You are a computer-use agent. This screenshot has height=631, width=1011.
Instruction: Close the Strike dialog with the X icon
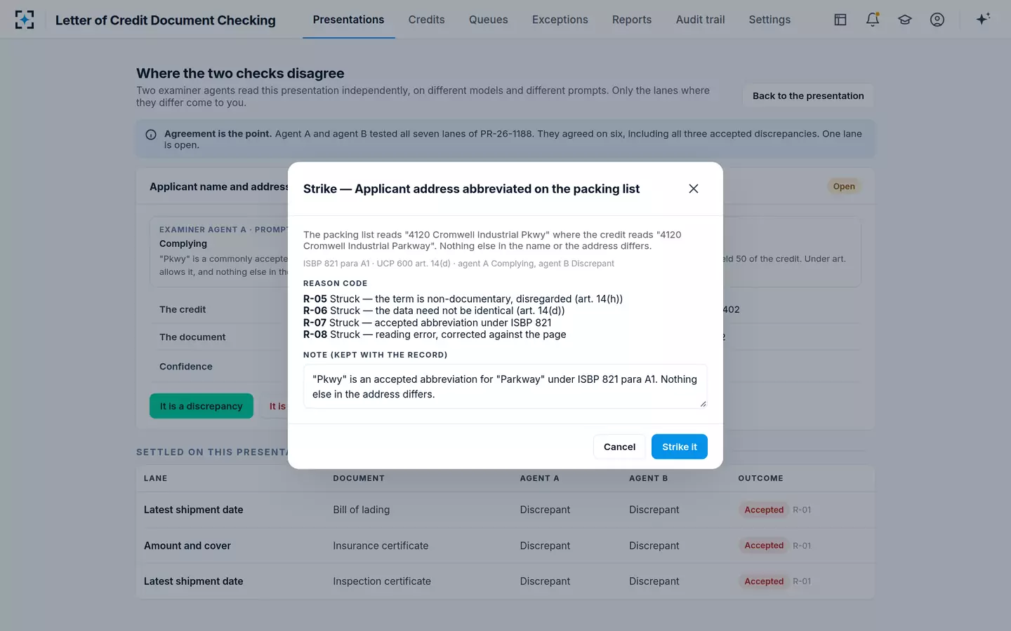click(x=694, y=189)
